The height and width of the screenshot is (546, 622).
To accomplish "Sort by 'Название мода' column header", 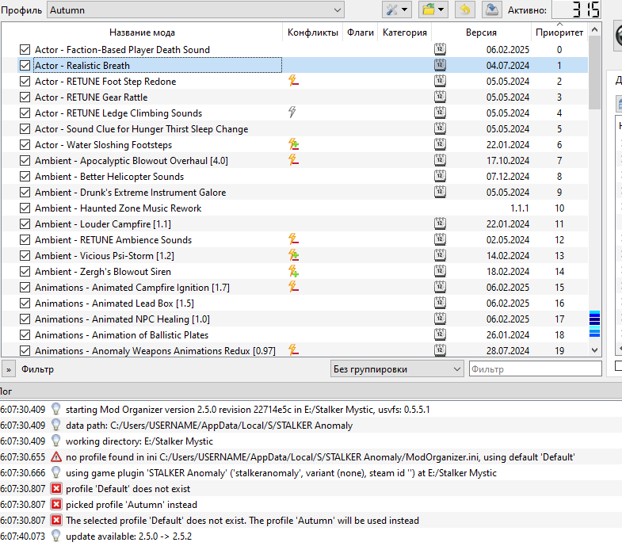I will [142, 32].
